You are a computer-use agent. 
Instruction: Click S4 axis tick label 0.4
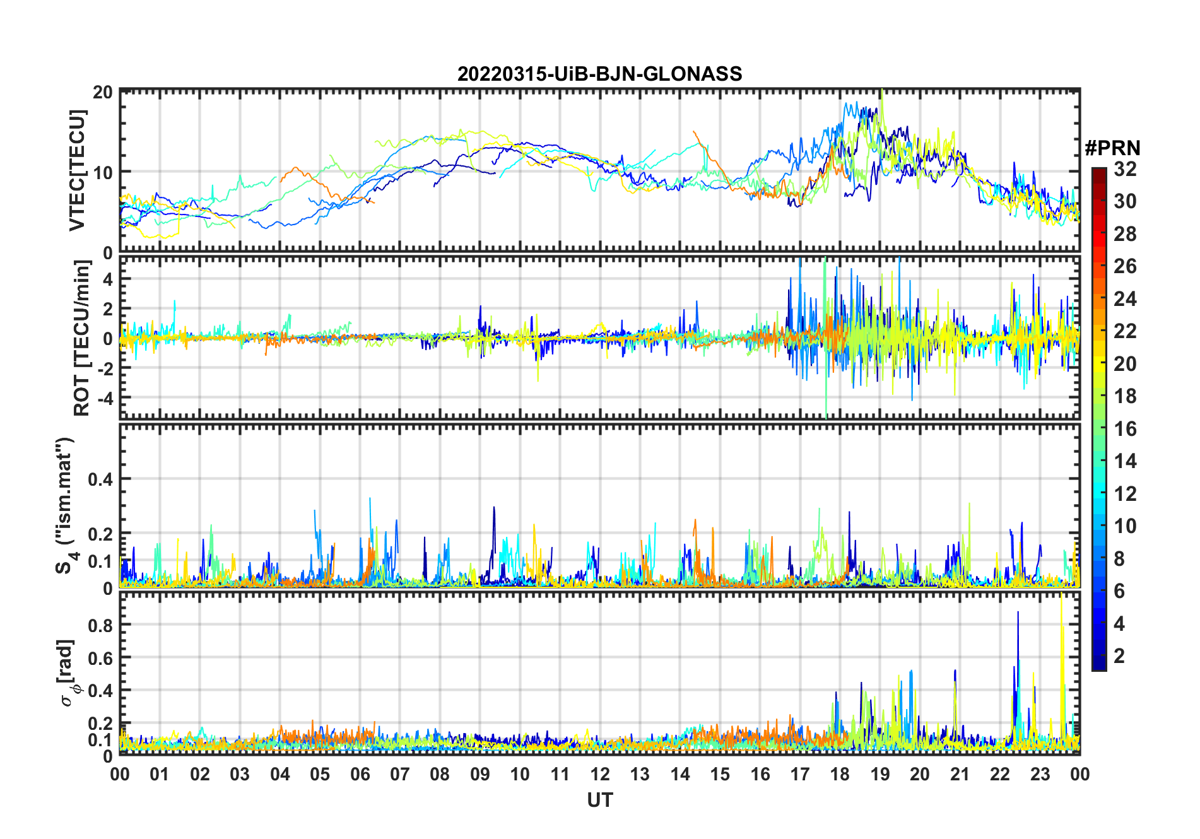coord(100,479)
